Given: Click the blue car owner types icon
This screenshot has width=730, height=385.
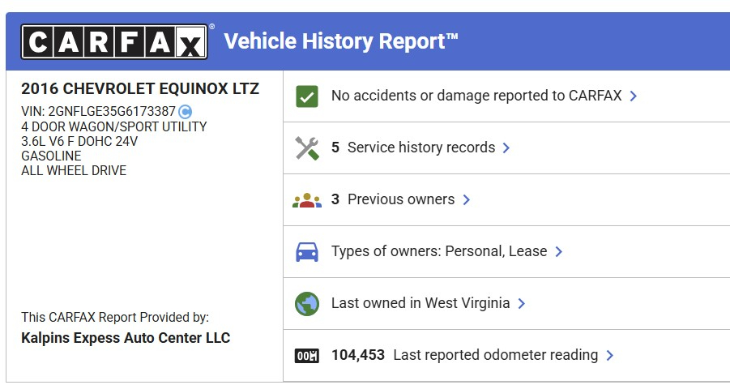Looking at the screenshot, I should click(306, 252).
